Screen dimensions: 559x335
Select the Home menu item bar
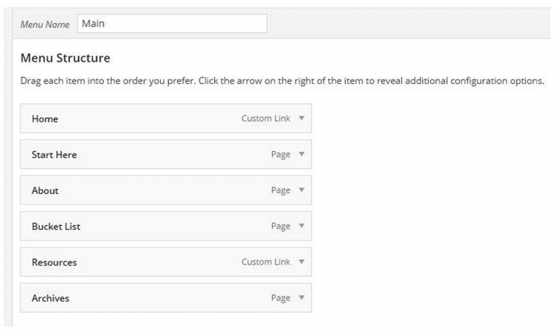coord(166,118)
